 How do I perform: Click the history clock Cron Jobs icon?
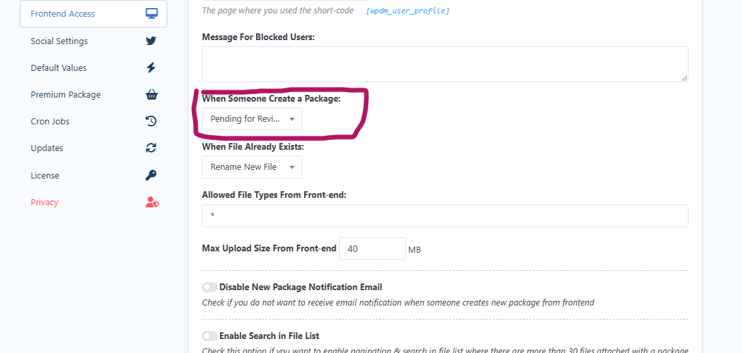pyautogui.click(x=151, y=121)
